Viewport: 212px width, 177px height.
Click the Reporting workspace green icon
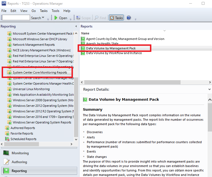coord(6,171)
